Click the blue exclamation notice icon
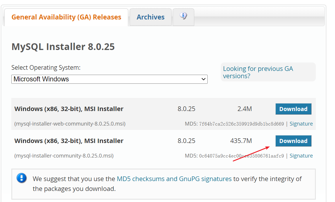The width and height of the screenshot is (335, 202). pyautogui.click(x=22, y=178)
